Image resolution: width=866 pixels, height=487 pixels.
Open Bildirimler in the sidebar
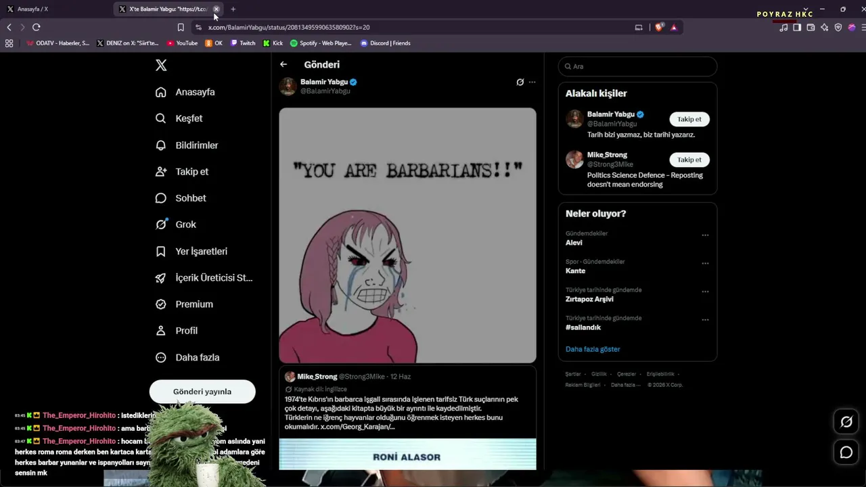tap(186, 145)
